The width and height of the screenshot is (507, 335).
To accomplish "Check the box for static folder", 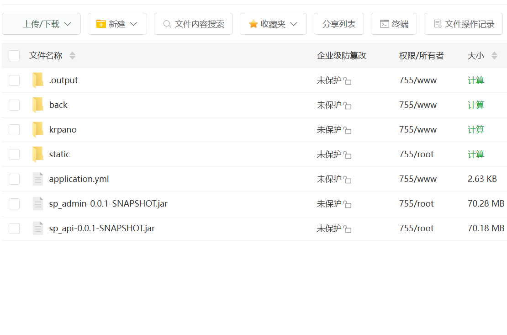I will [14, 154].
